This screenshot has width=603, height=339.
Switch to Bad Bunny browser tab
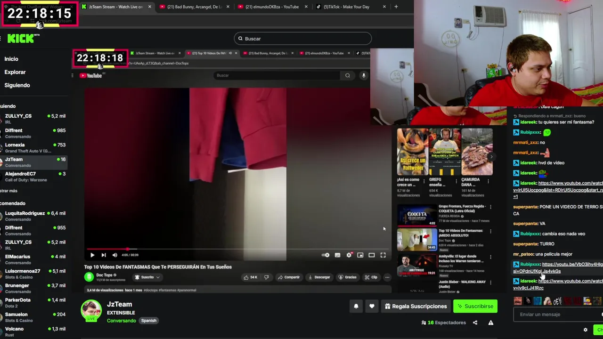click(x=195, y=7)
